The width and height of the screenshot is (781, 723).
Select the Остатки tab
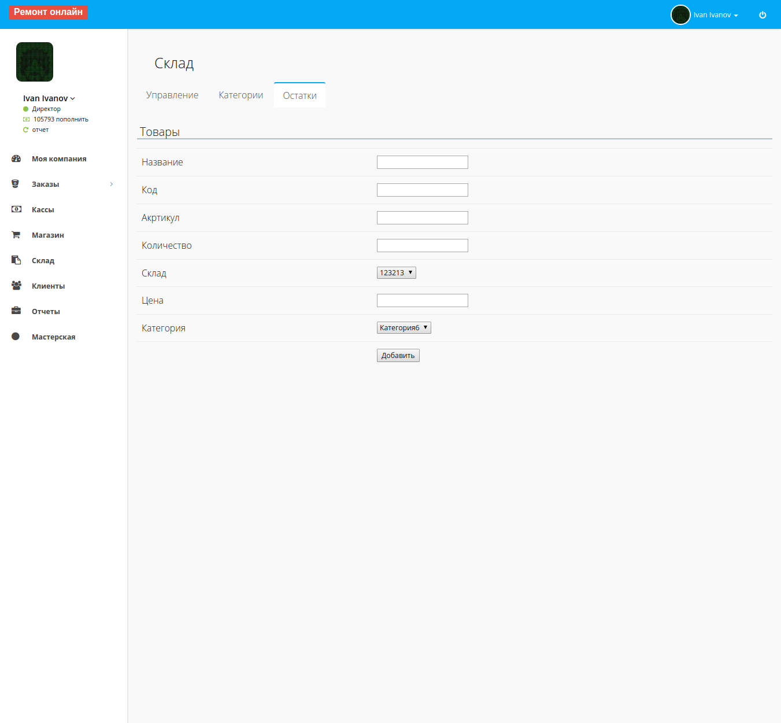[300, 95]
